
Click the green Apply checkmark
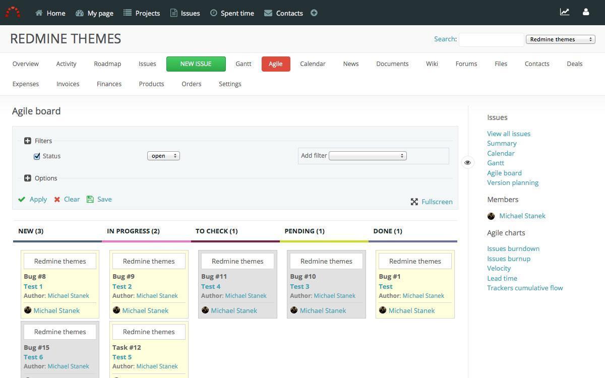click(22, 200)
